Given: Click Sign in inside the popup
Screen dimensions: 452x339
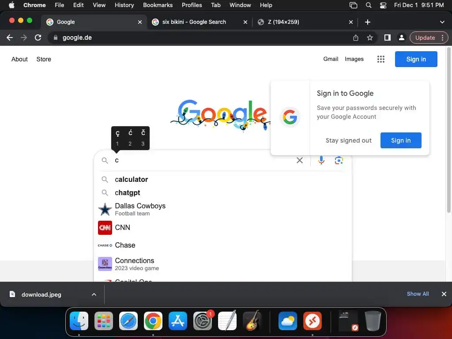Looking at the screenshot, I should pyautogui.click(x=401, y=140).
